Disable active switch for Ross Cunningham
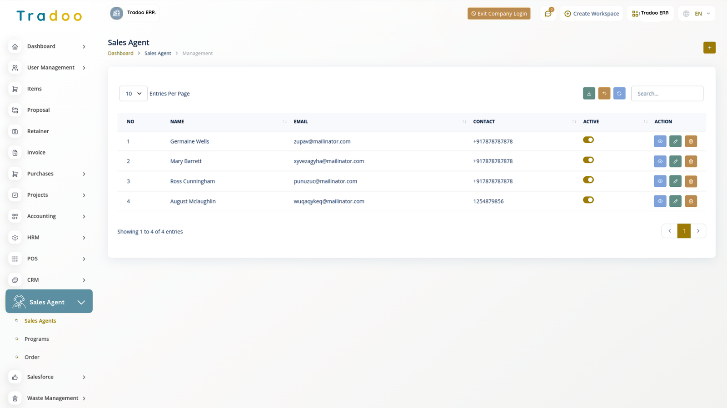 588,180
